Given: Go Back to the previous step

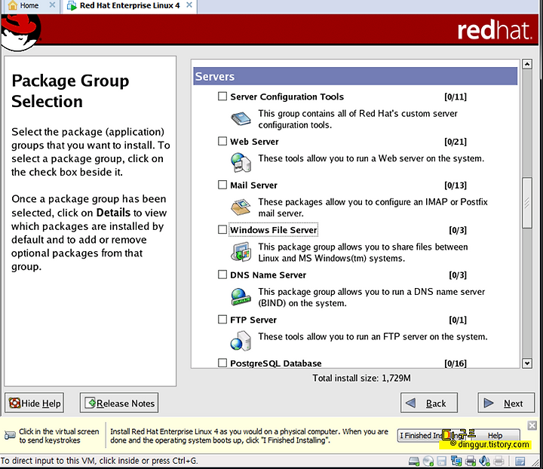Looking at the screenshot, I should (x=429, y=403).
